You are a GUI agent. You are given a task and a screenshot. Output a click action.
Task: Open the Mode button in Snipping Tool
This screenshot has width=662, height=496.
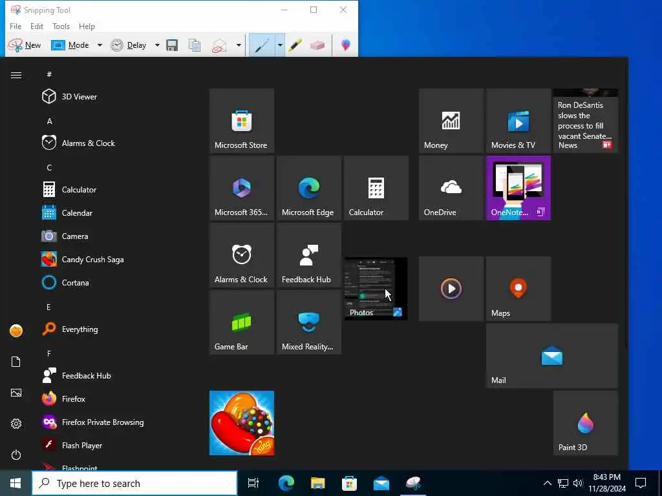click(x=70, y=45)
